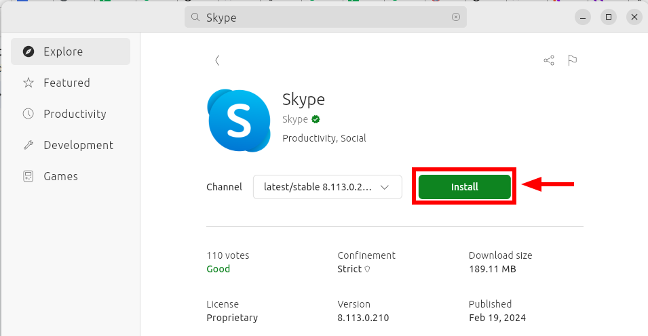
Task: Click the Strict confinement shield icon
Action: (x=367, y=269)
